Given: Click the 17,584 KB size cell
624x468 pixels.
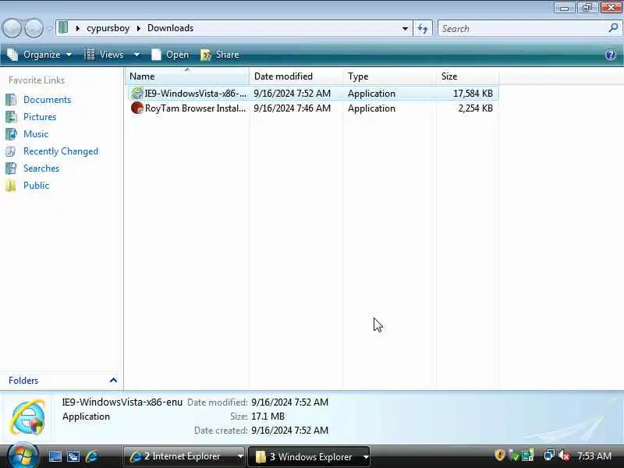Looking at the screenshot, I should point(473,94).
